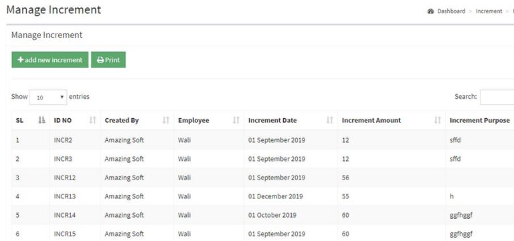Click the add new increment button

(50, 60)
